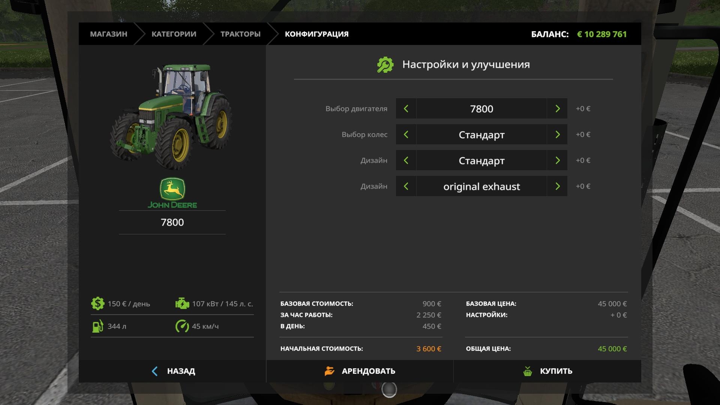Click the lease hand icon

[x=329, y=371]
